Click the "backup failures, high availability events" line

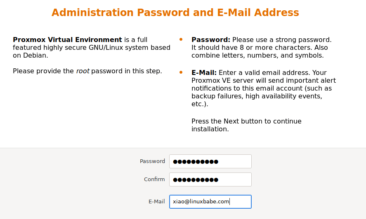[x=257, y=96]
